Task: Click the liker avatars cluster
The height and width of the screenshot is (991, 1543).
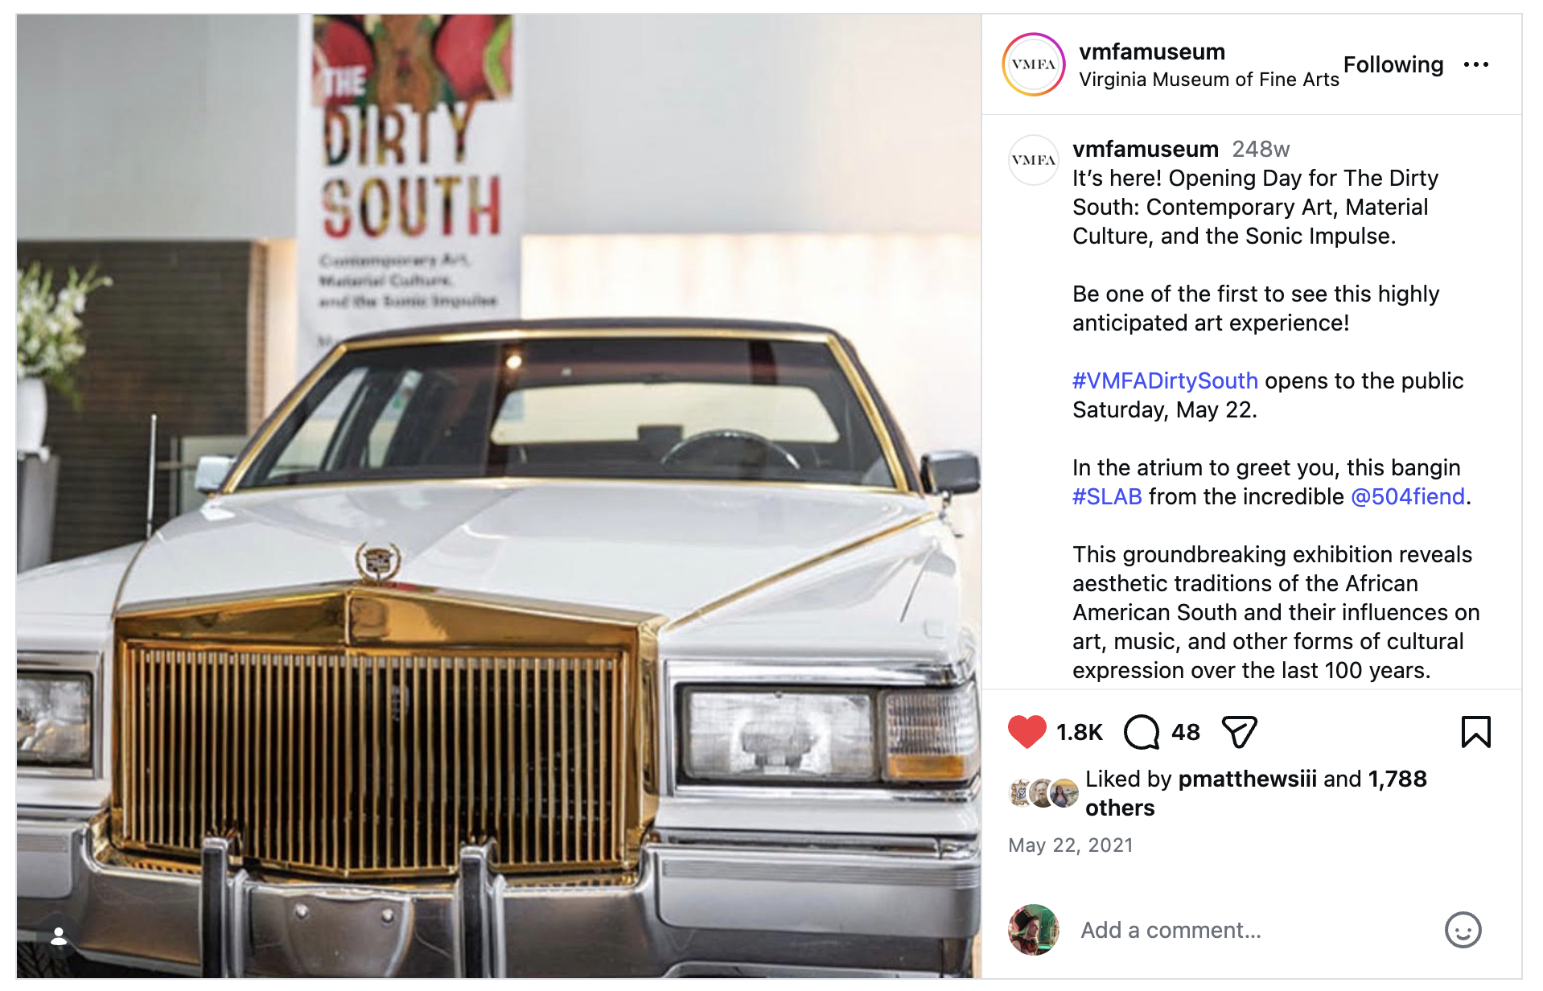Action: tap(1044, 793)
